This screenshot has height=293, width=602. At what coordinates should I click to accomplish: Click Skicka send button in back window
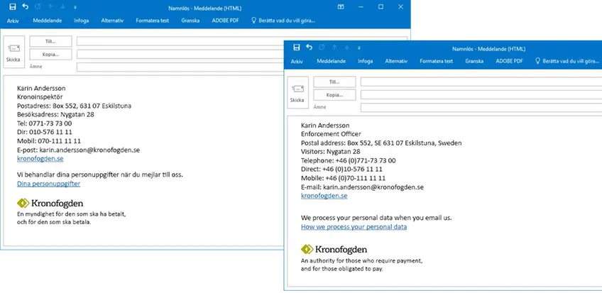coord(13,52)
